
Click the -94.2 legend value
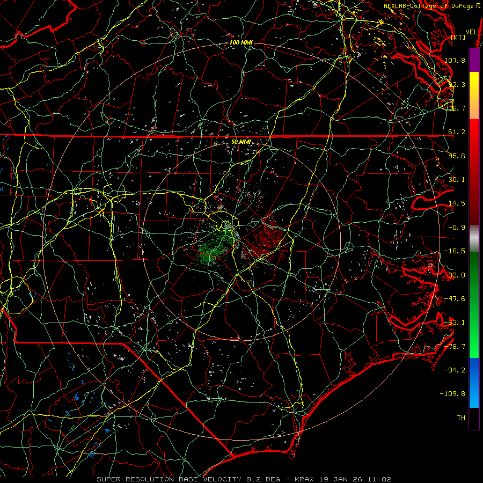455,370
